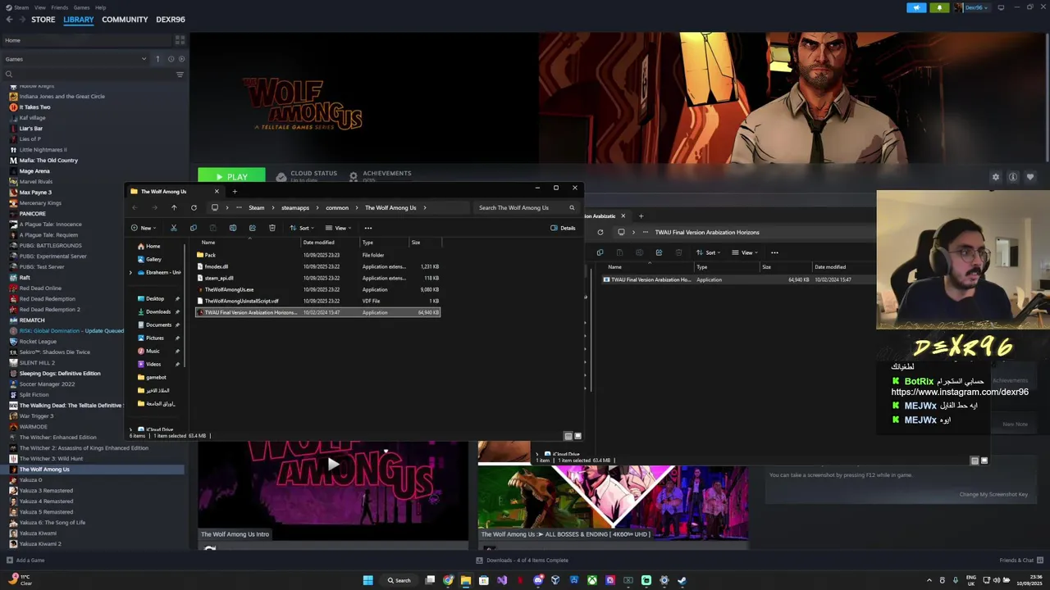Click the Rename icon in front Explorer toolbar

pos(233,228)
